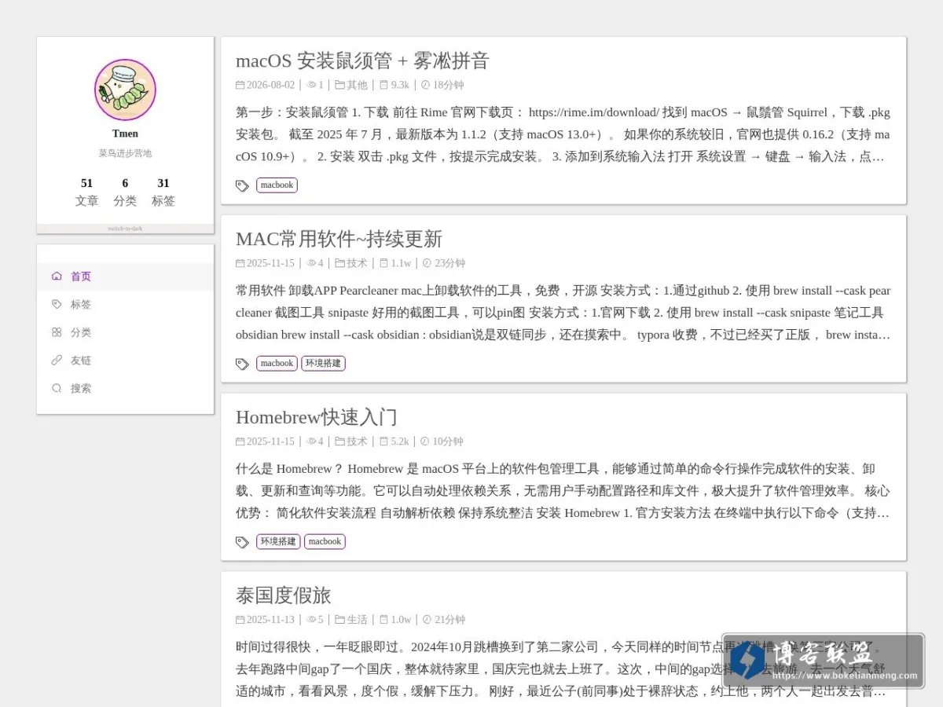Open 搜索 from sidebar menu

(125, 388)
